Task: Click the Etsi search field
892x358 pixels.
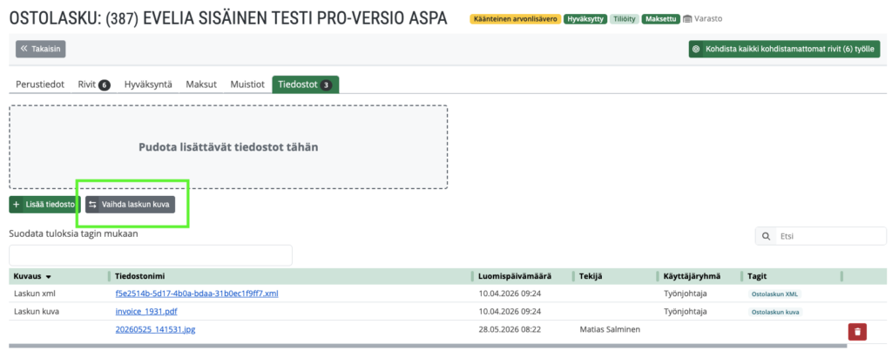Action: click(821, 236)
